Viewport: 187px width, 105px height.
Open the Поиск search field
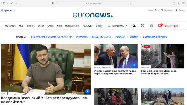(x=150, y=10)
